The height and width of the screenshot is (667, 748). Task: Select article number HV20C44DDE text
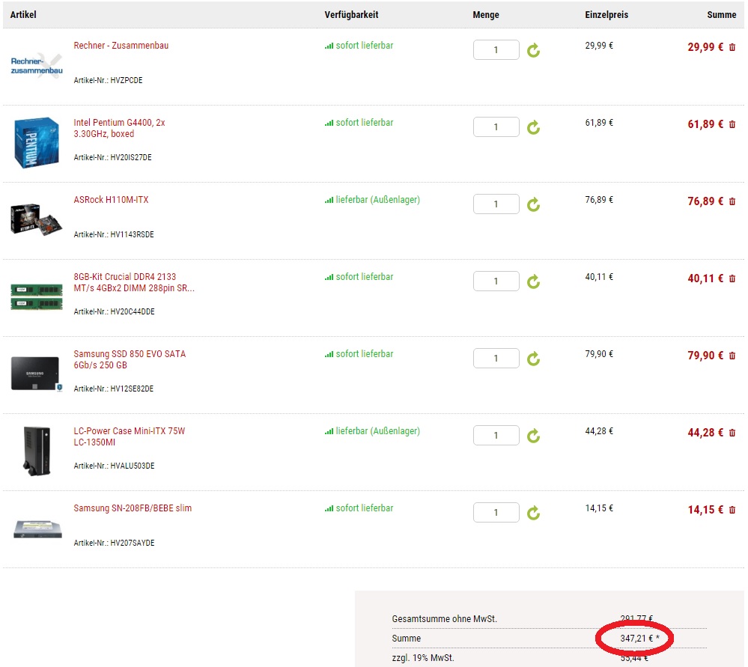133,311
